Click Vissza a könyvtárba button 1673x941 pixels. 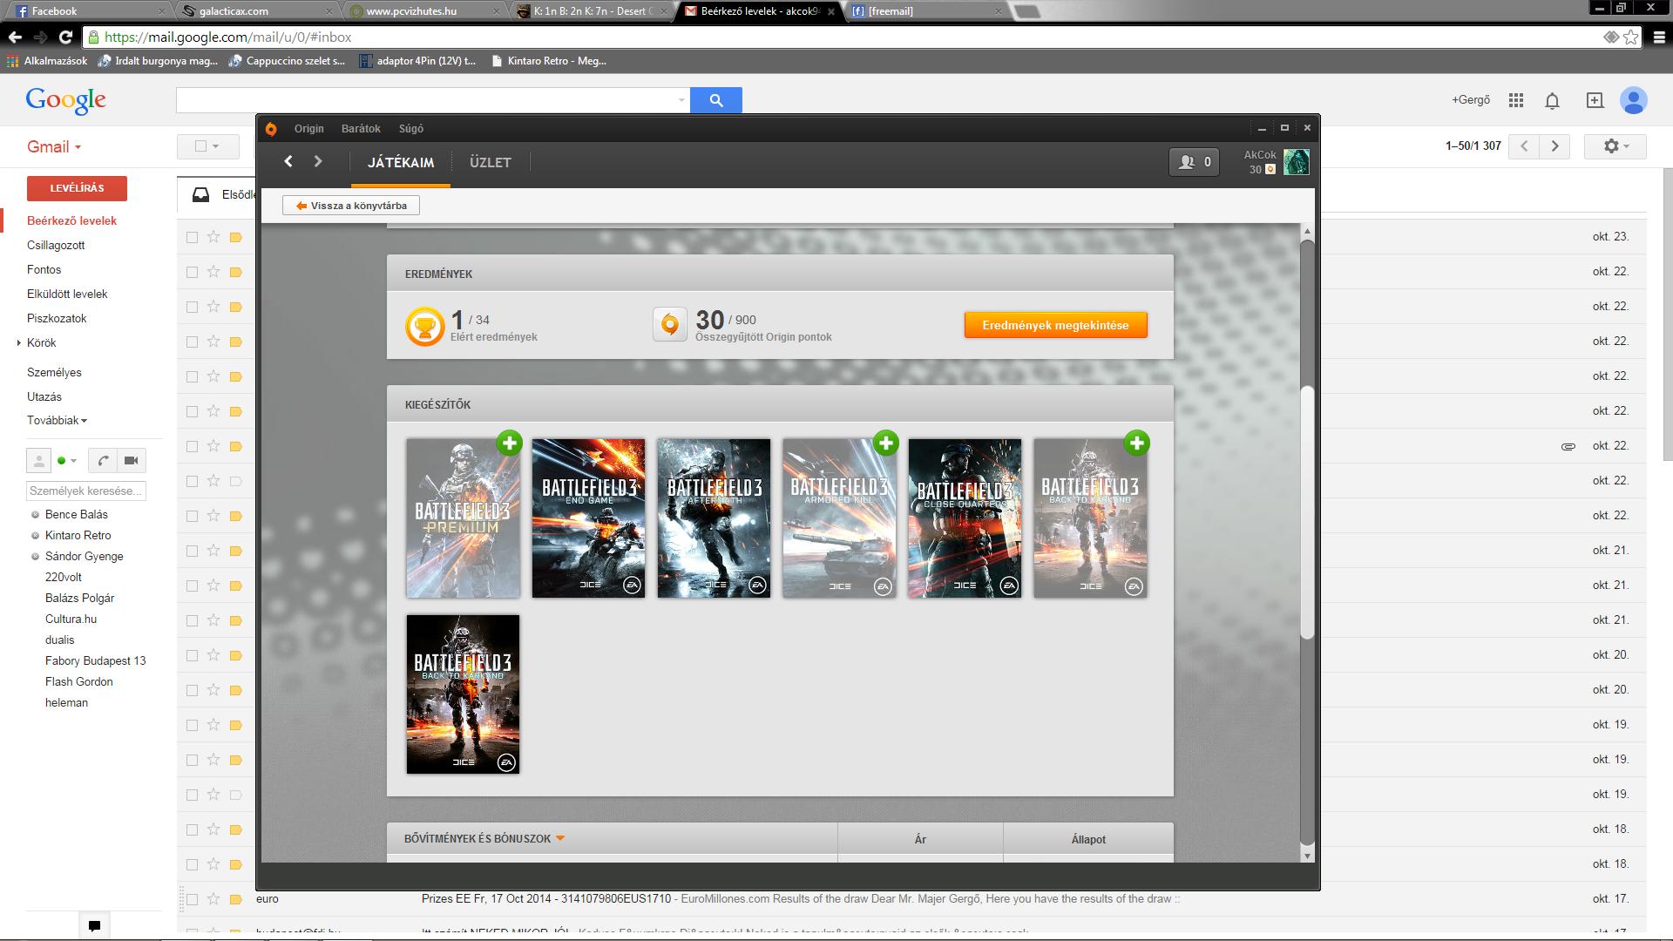[x=351, y=206]
